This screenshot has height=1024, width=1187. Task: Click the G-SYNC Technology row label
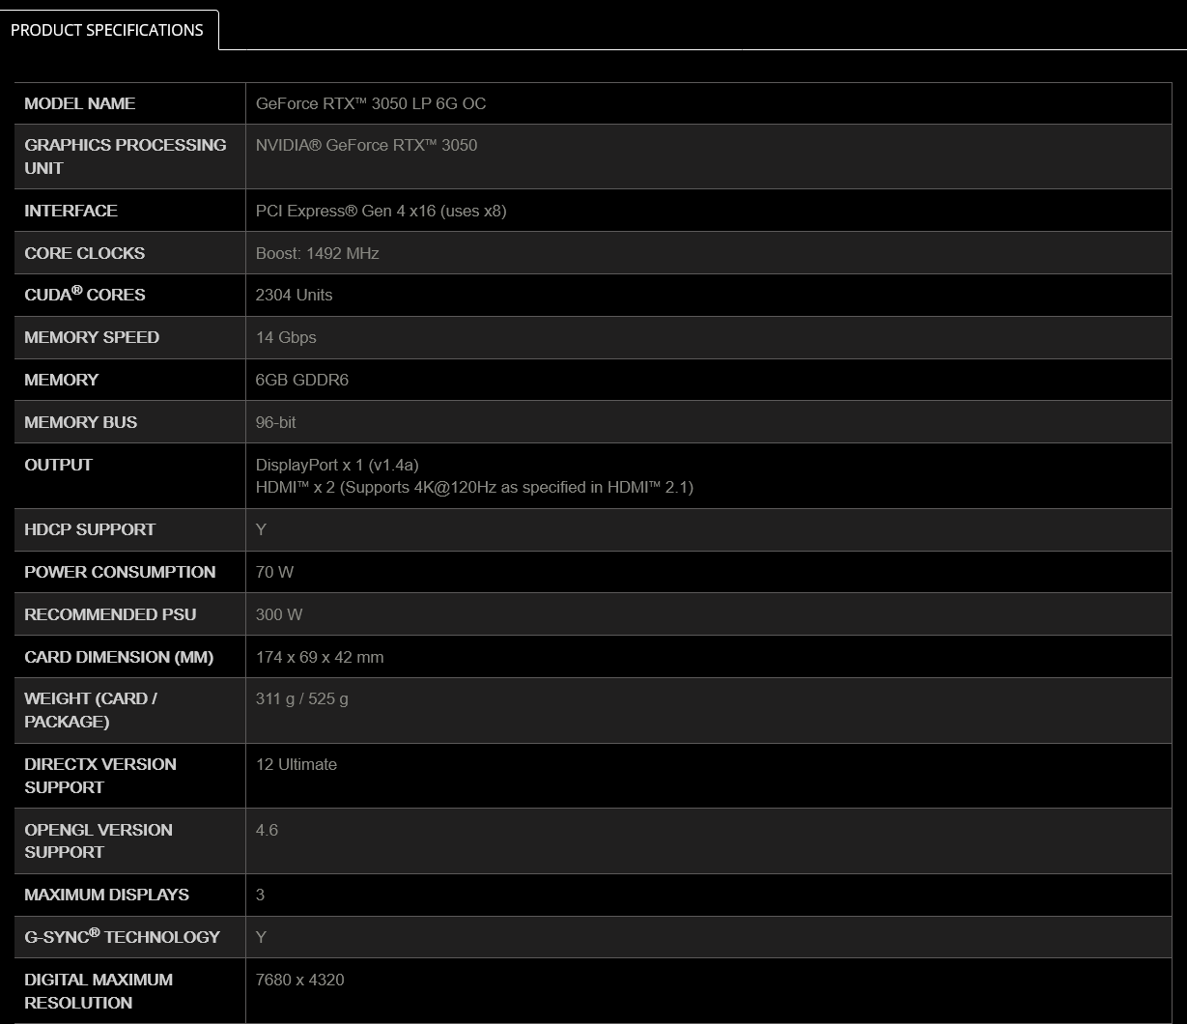tap(122, 936)
